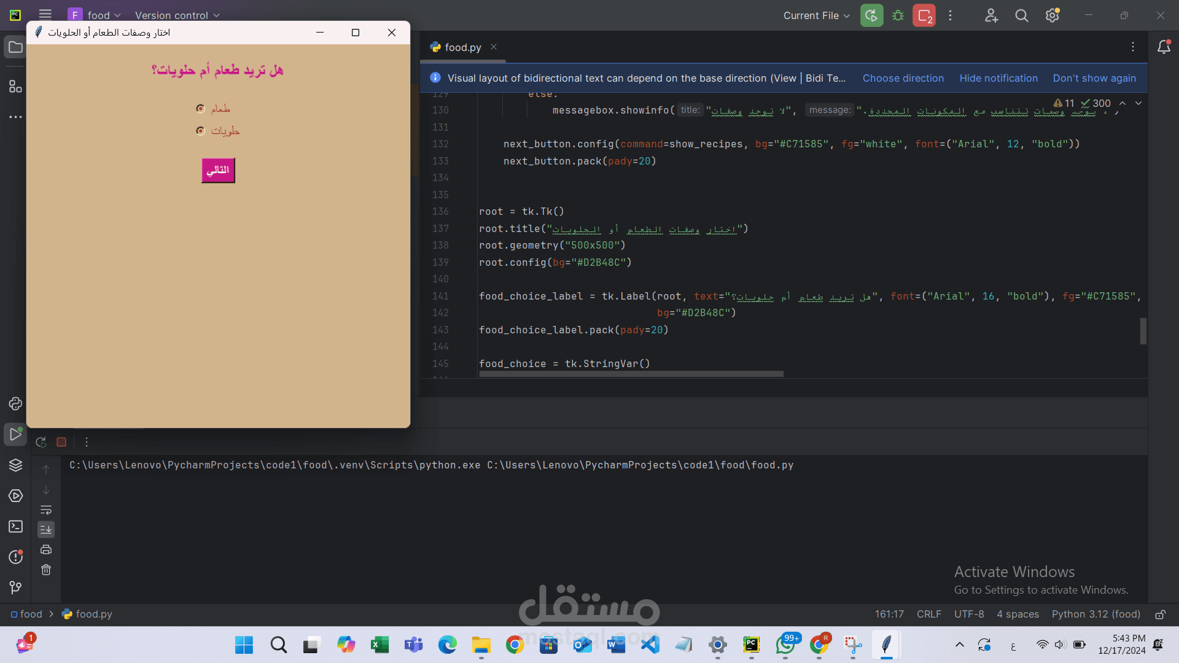Switch to the food.py editor tab
This screenshot has width=1179, height=663.
click(x=462, y=47)
